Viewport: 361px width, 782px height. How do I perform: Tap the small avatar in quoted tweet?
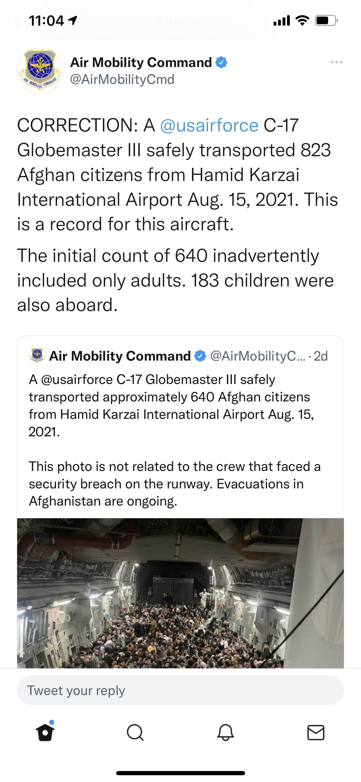click(x=37, y=356)
